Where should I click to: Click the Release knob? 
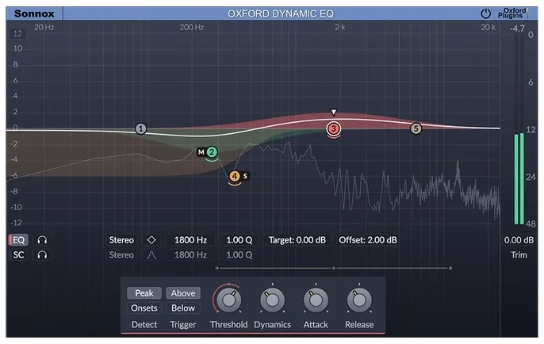click(x=359, y=300)
